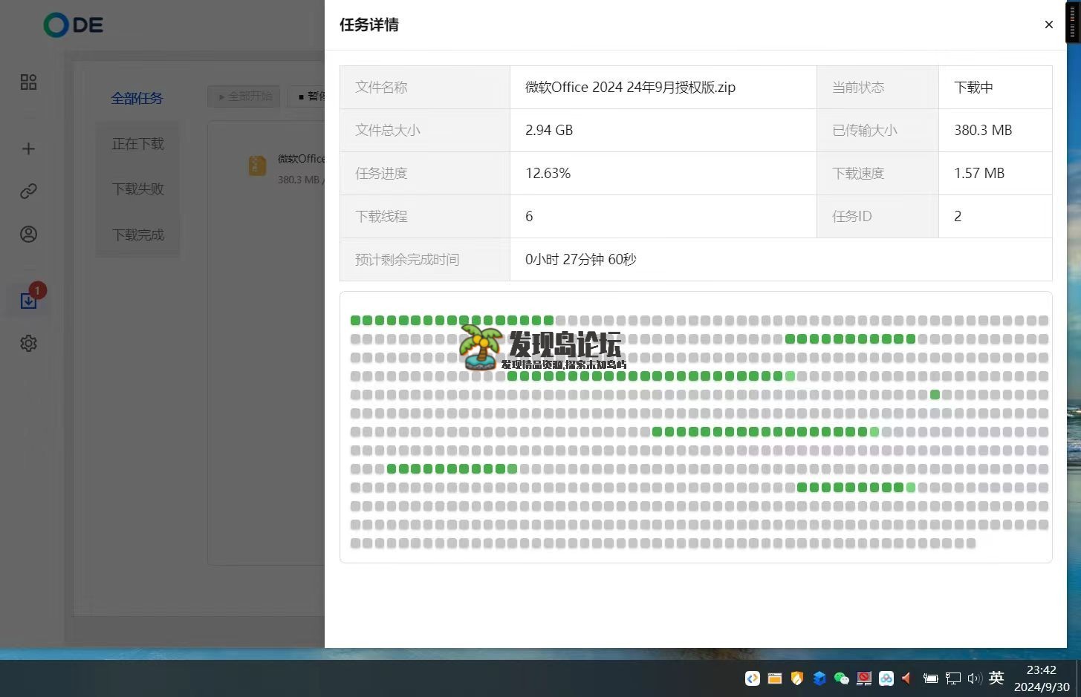Click the 任务ID label cell
Screen dimensions: 1081x697
coord(877,216)
